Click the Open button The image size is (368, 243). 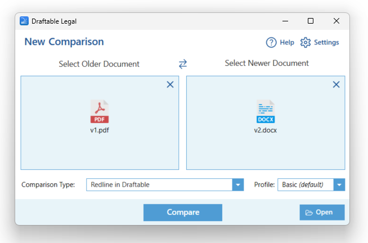[322, 212]
